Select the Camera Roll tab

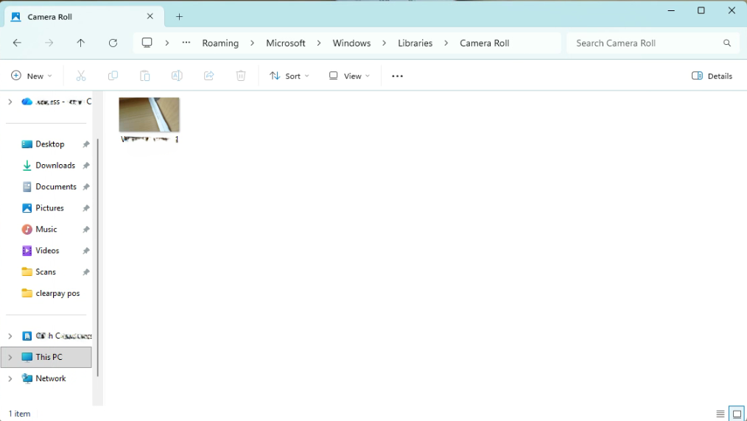coord(84,17)
